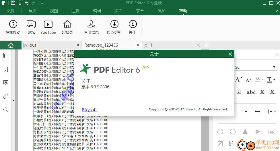Close the About (关于) dialog
Screen dimensions: 280x151
tap(230, 54)
